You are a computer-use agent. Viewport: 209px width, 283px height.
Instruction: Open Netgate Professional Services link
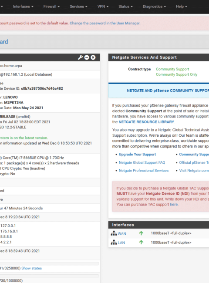(x=144, y=171)
